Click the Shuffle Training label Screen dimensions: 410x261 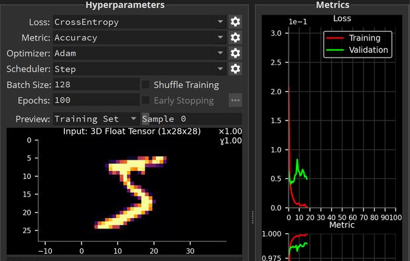coord(186,85)
